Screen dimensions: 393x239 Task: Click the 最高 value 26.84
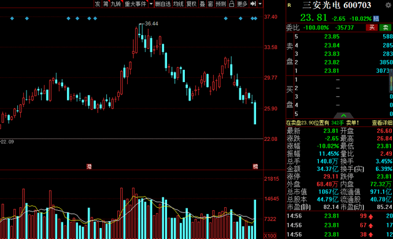(x=384, y=138)
